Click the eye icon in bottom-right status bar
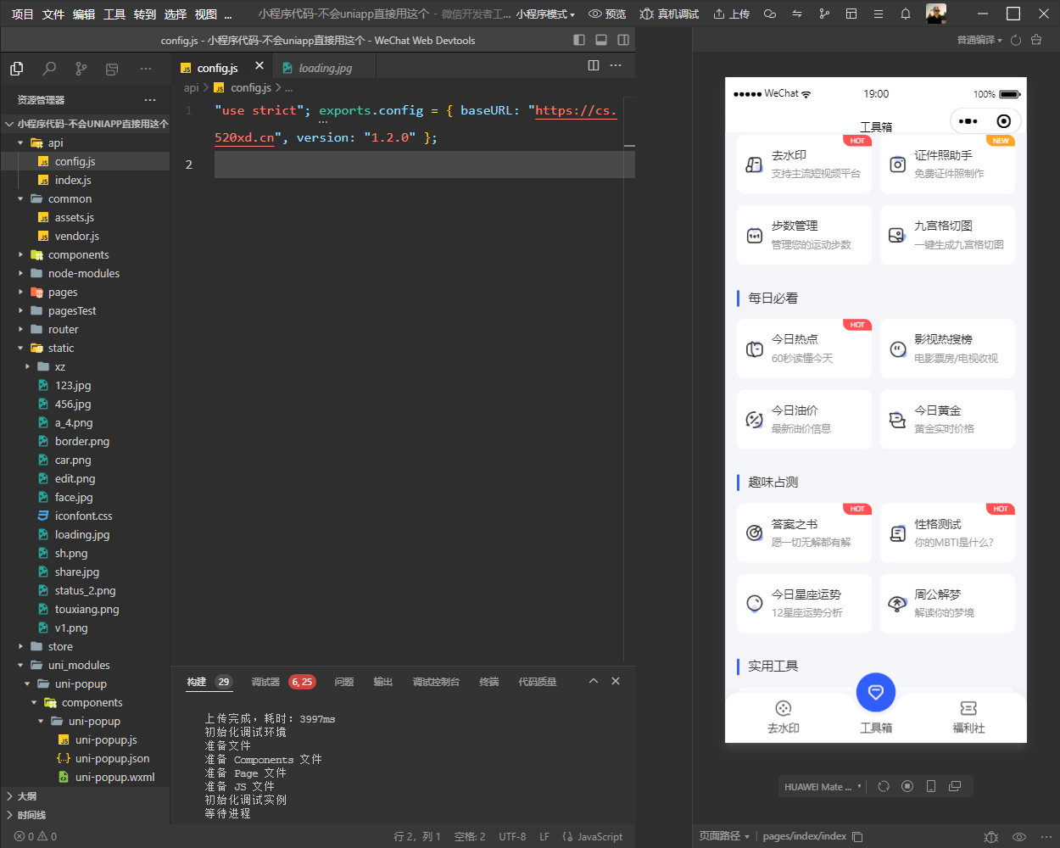1060x848 pixels. [x=1019, y=836]
